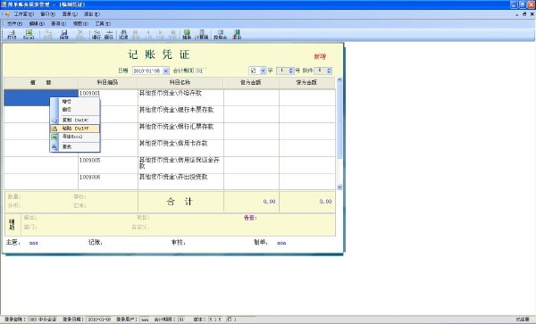Click the green Help toolbar icon
This screenshot has height=324, width=536.
pos(187,35)
